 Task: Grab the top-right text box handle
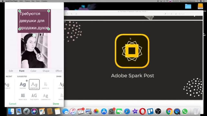[49, 11]
